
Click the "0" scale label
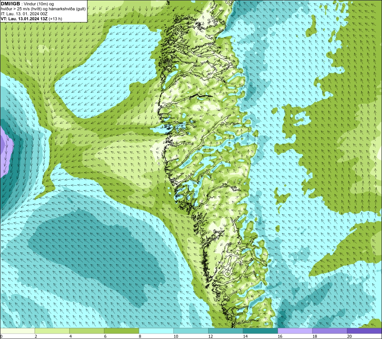click(1, 336)
